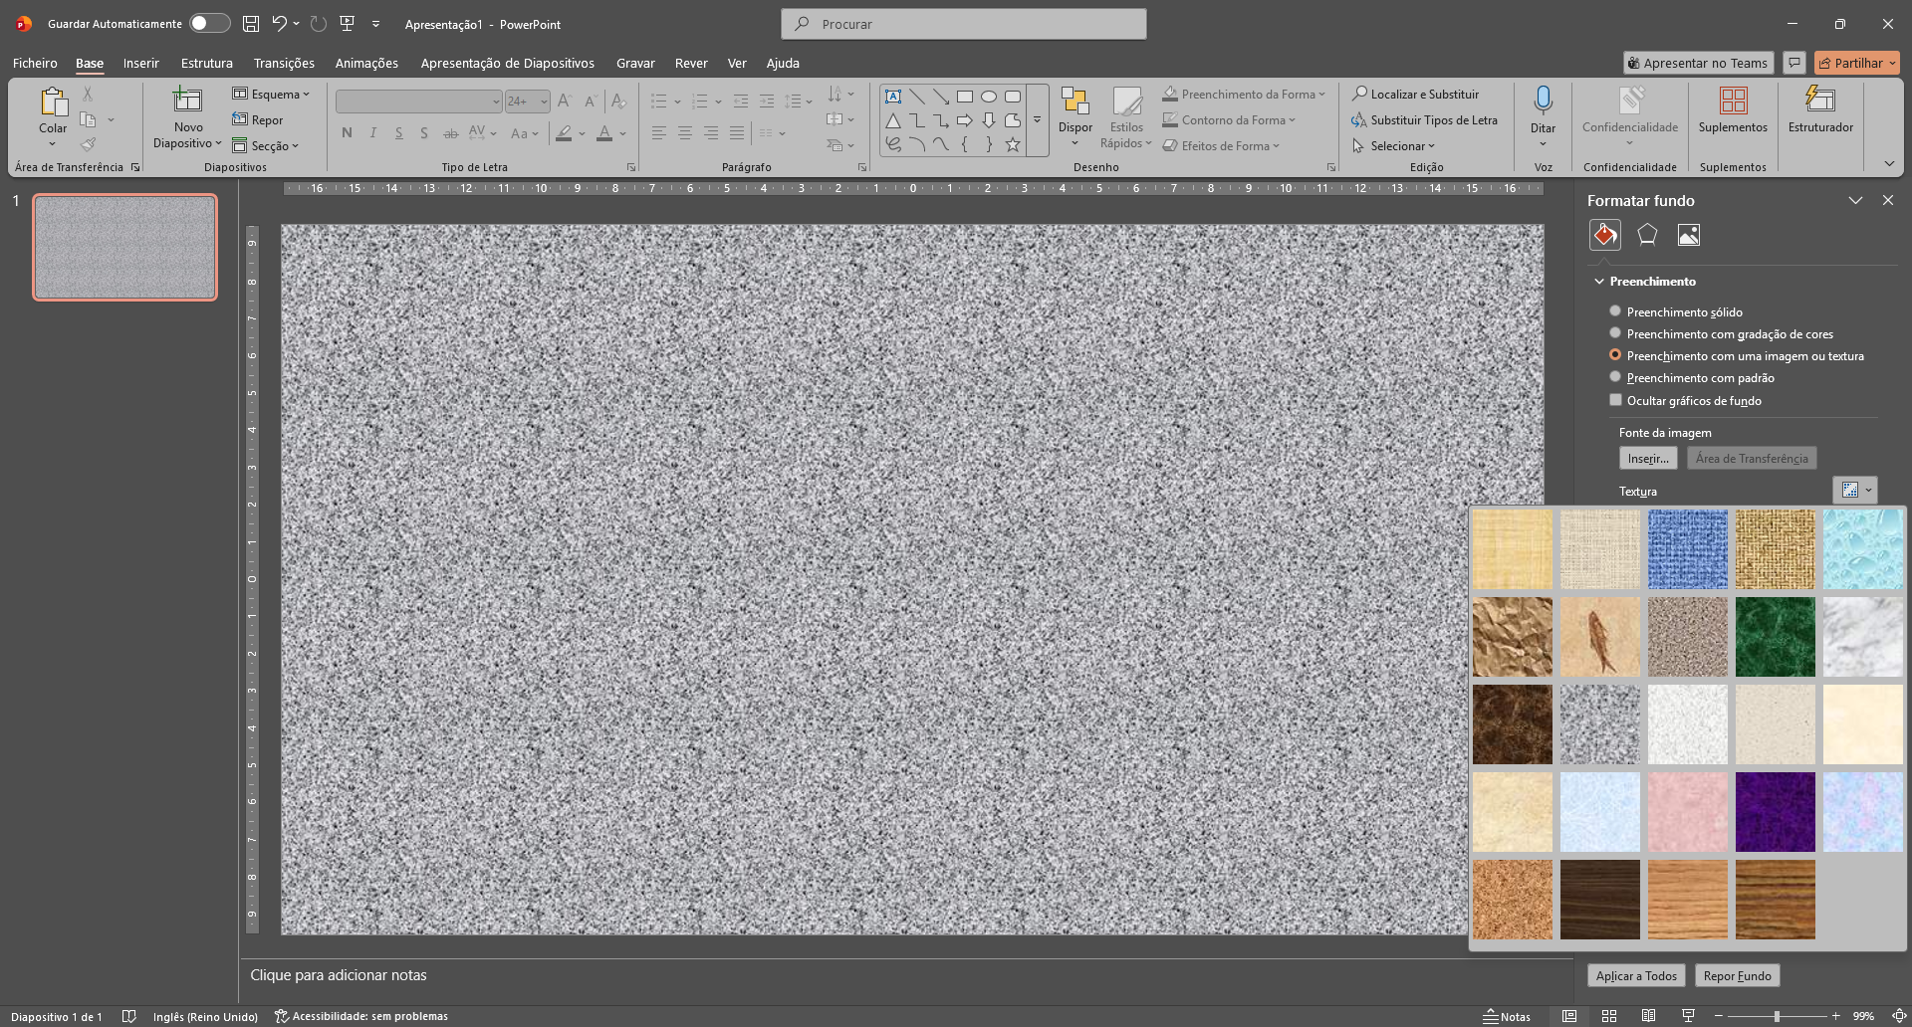Screen dimensions: 1912x1027
Task: Open the Secção dropdown
Action: (265, 145)
